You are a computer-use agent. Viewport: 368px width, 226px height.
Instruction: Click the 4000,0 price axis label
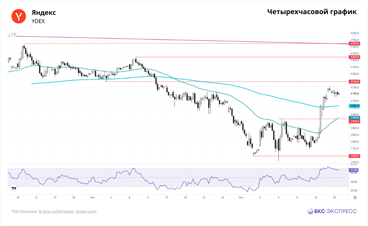coord(355,114)
